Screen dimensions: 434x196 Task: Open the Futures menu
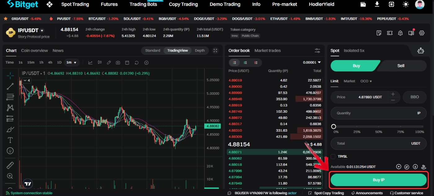(109, 4)
